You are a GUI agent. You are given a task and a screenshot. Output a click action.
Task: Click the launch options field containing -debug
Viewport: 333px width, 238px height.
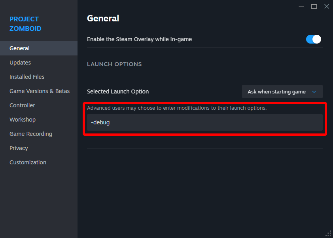[204, 122]
